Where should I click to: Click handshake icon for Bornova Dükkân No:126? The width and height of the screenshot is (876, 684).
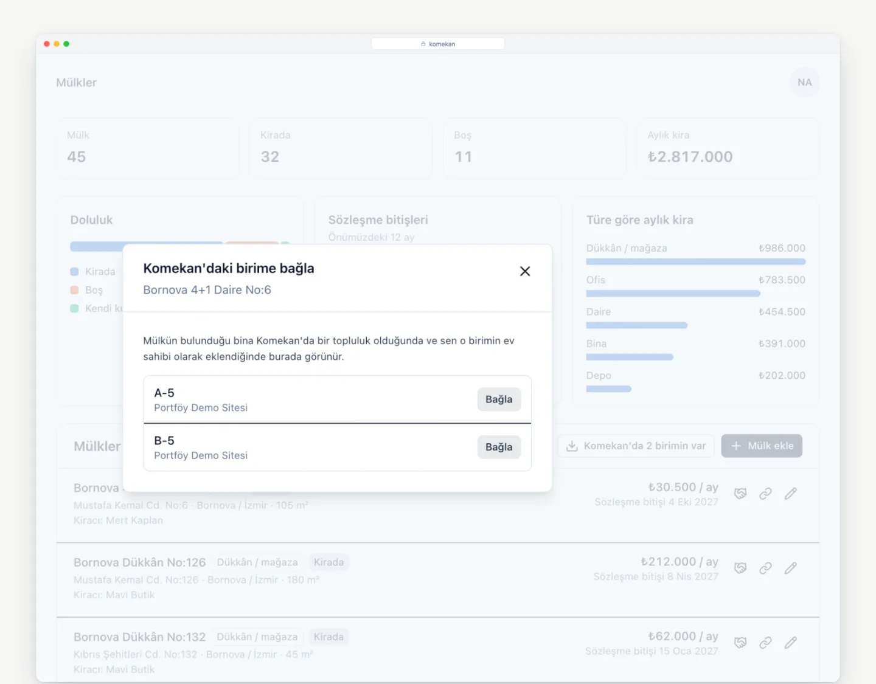coord(740,568)
